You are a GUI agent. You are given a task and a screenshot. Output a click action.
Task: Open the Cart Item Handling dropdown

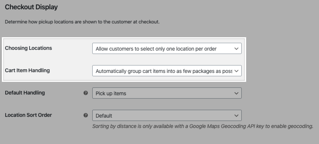pyautogui.click(x=167, y=71)
